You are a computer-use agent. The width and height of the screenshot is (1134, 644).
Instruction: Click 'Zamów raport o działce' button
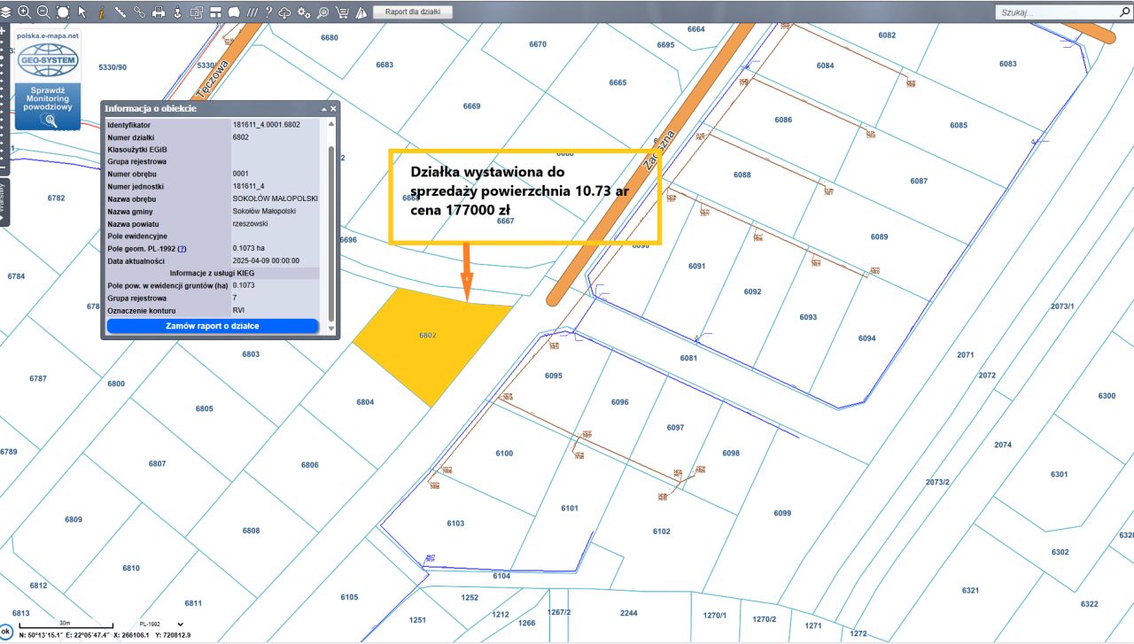pos(213,326)
